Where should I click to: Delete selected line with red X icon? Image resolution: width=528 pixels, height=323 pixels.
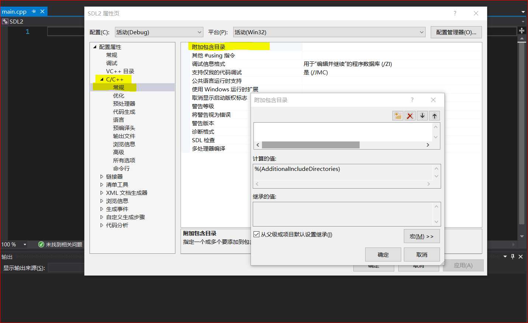tap(410, 116)
